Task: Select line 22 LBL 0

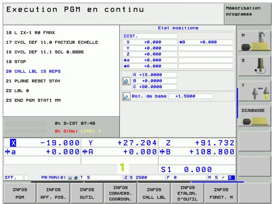Action: point(18,91)
